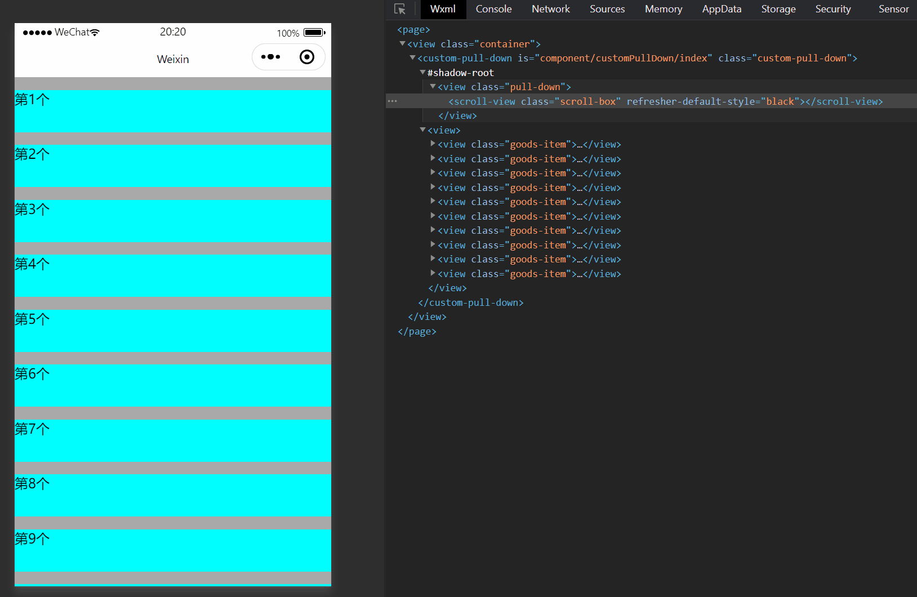
Task: Click the component/customPullDown/index attribute value
Action: pyautogui.click(x=624, y=58)
